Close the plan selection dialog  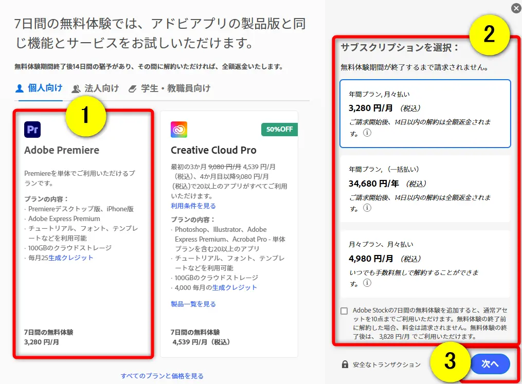(515, 8)
